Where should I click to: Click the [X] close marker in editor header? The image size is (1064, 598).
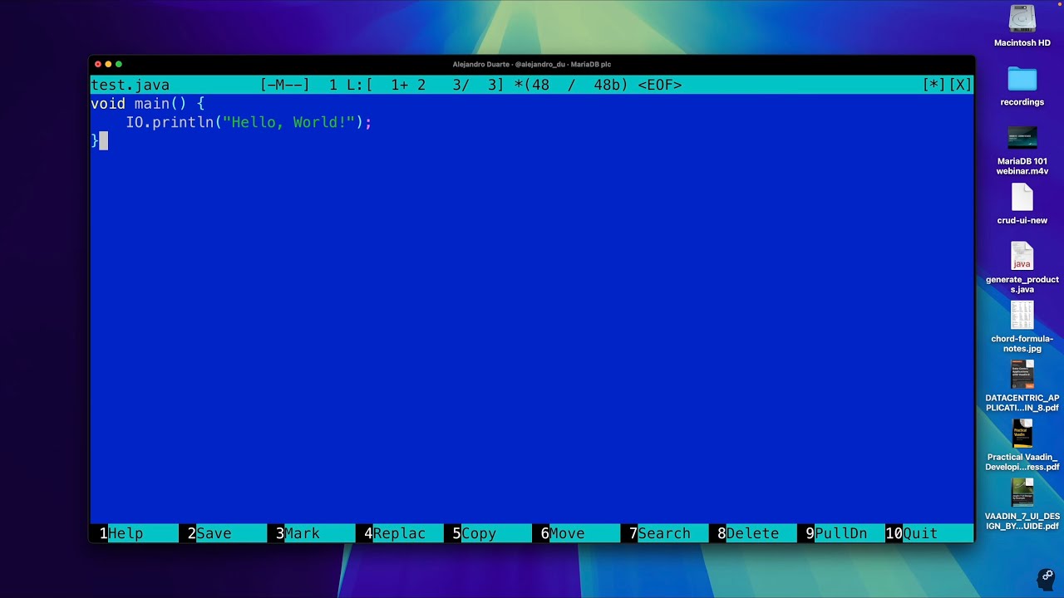(x=960, y=85)
